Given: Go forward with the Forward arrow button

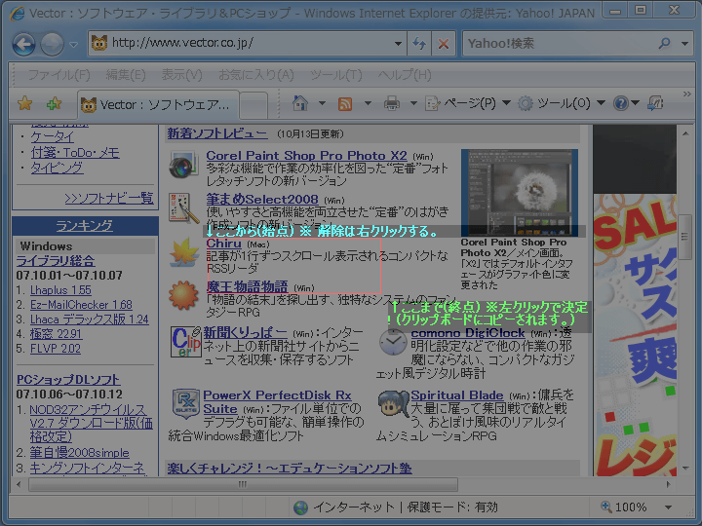Looking at the screenshot, I should coord(52,44).
